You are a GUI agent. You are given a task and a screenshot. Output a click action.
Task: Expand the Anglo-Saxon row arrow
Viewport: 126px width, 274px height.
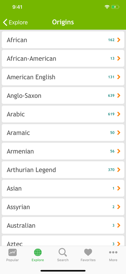(119, 95)
